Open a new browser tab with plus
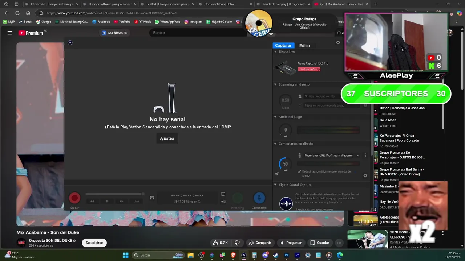 376,4
